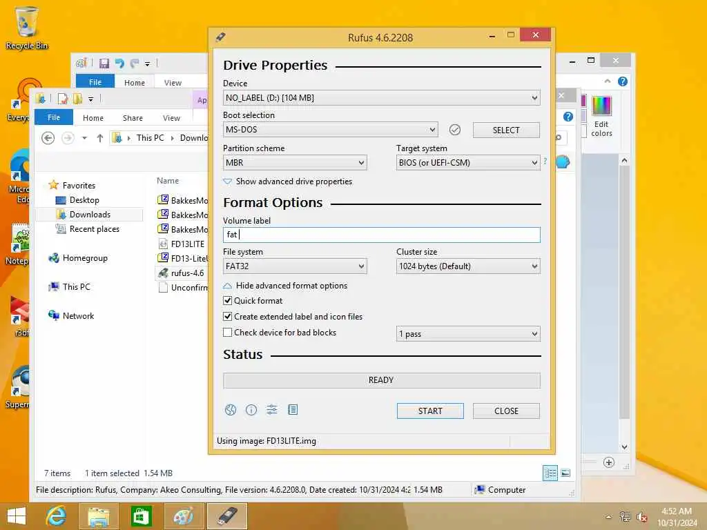Click the Rufus USB icon in title bar
This screenshot has width=707, height=530.
point(220,37)
